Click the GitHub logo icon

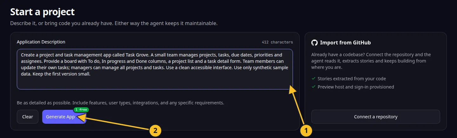[x=315, y=43]
